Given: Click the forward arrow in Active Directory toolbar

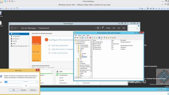Looking at the screenshot, I should 77,38.
